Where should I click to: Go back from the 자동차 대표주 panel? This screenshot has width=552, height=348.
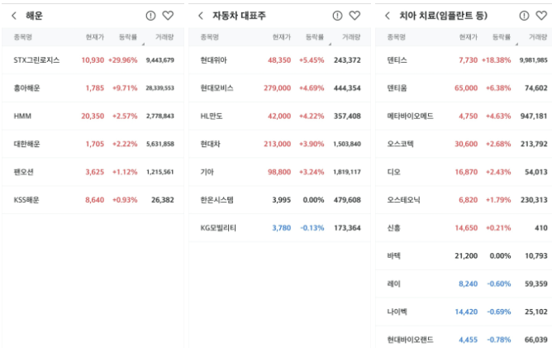(201, 16)
